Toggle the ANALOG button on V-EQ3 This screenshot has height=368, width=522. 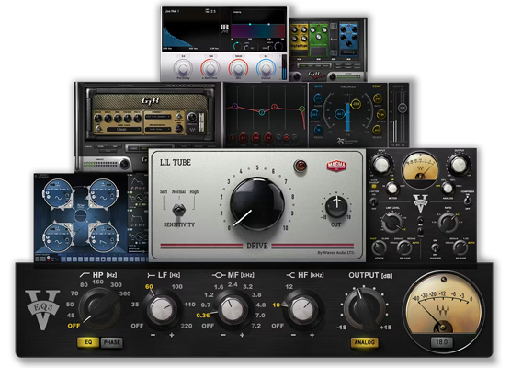(x=364, y=342)
